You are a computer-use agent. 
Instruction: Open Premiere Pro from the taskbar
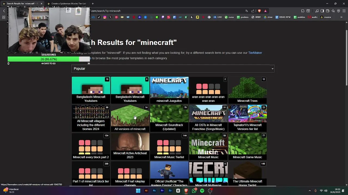[162, 191]
